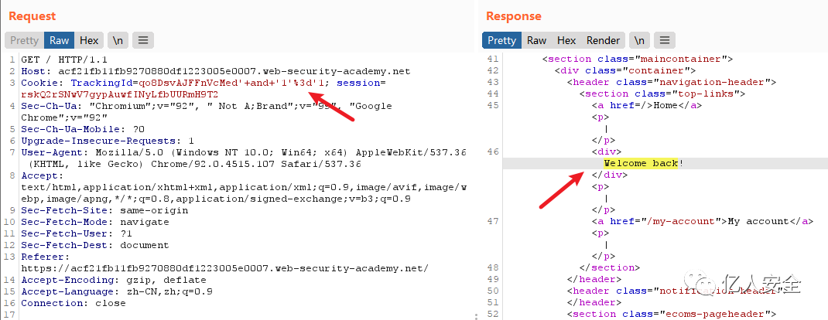Click the section class="top-links" line

click(662, 94)
